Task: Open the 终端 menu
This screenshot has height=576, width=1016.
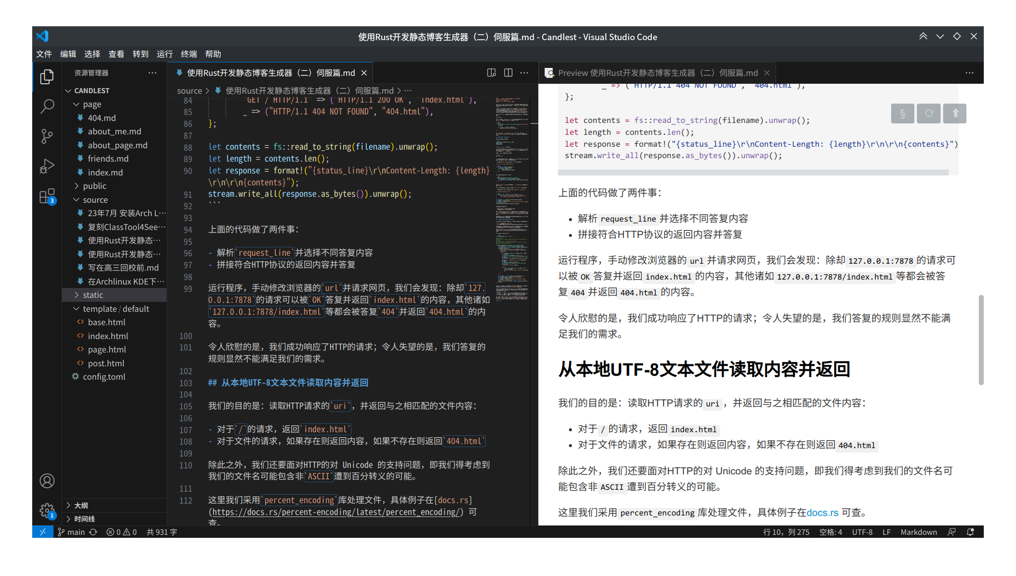Action: (x=188, y=54)
